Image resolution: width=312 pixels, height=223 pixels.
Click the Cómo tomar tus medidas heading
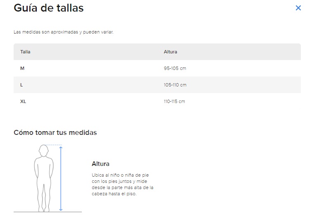(x=55, y=132)
